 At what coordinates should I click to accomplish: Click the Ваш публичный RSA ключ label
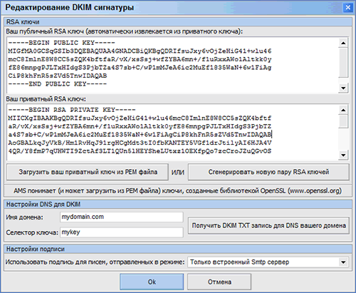point(125,31)
